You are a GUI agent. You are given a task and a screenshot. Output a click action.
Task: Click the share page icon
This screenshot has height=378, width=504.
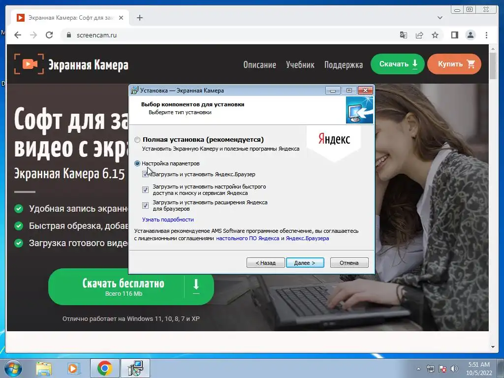click(419, 35)
